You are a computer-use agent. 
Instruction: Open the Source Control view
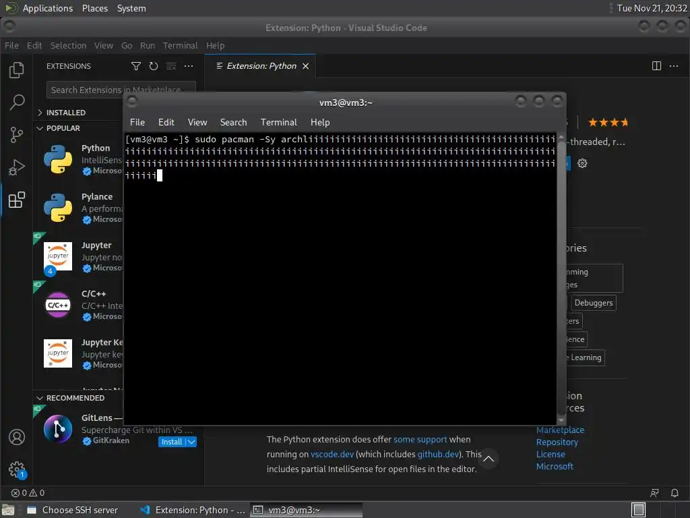point(17,135)
